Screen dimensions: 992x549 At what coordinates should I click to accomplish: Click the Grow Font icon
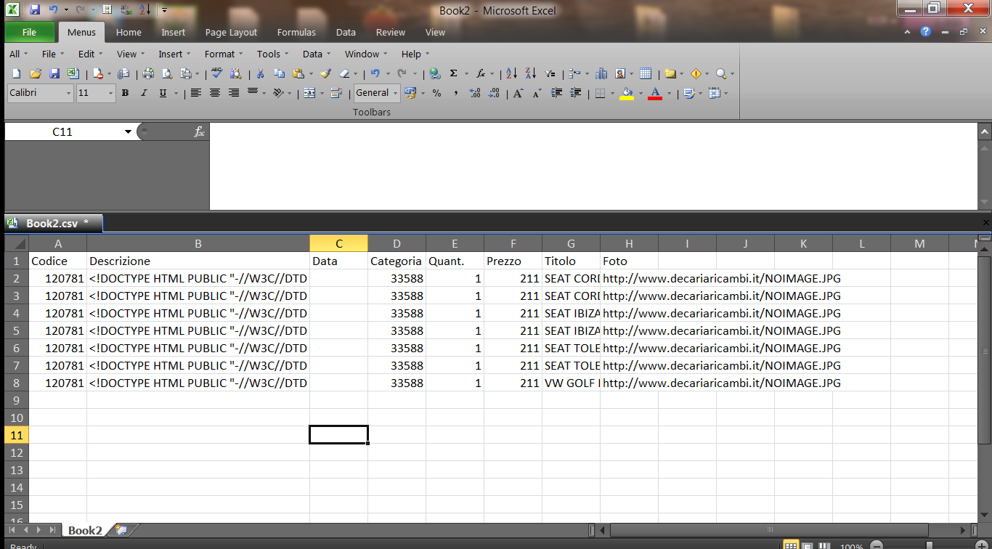point(518,93)
